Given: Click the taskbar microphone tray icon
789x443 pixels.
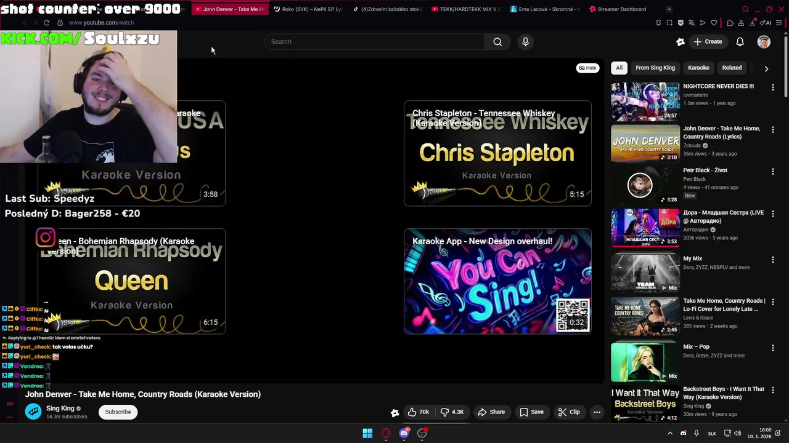Looking at the screenshot, I should click(x=697, y=433).
